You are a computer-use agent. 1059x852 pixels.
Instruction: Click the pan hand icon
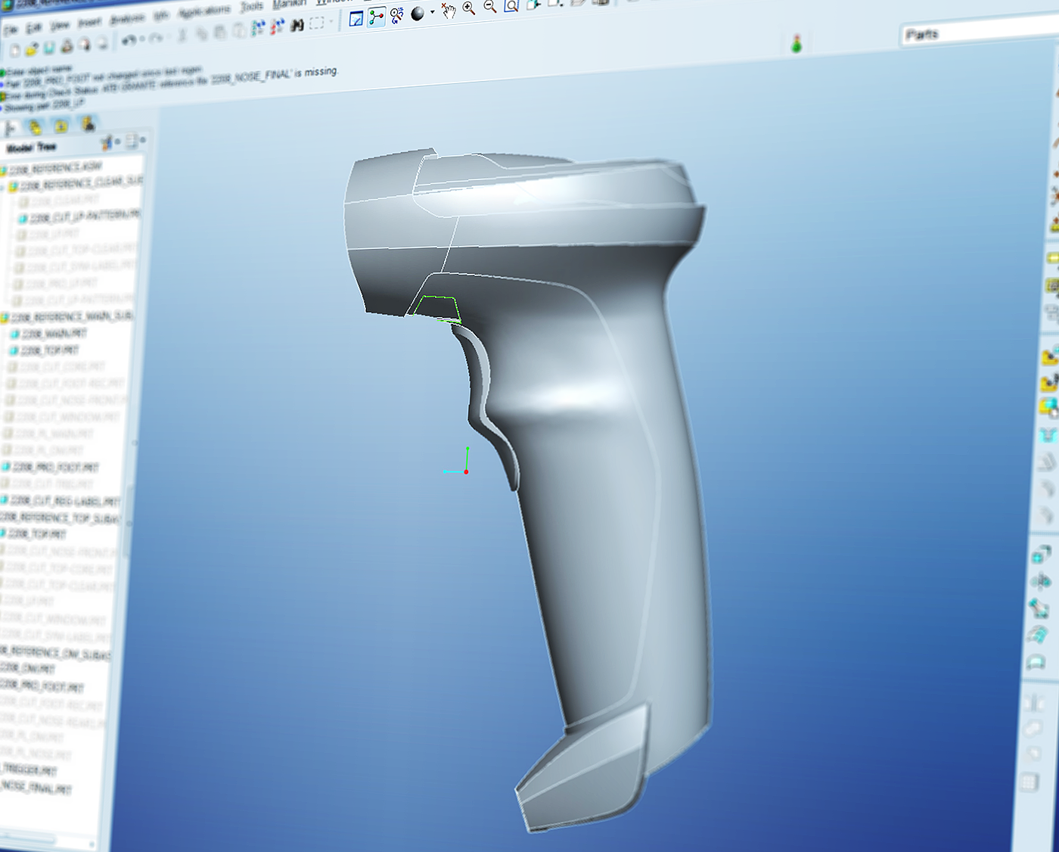point(449,11)
